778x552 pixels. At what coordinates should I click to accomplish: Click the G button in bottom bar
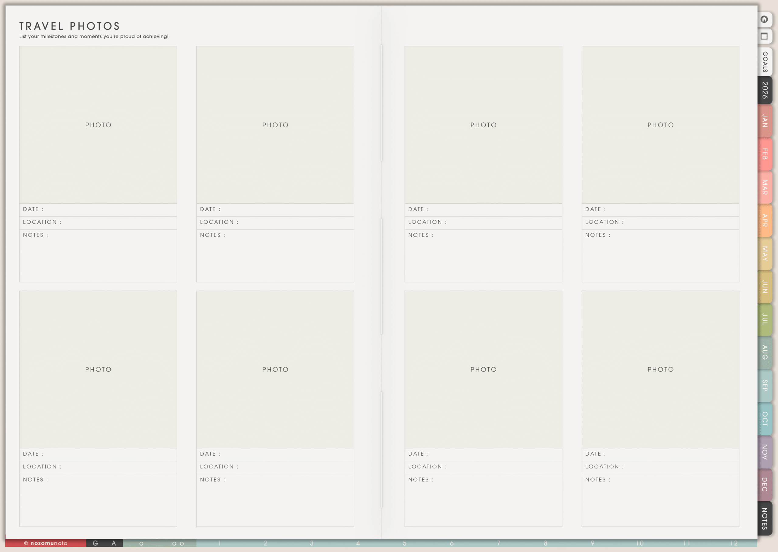(x=95, y=543)
